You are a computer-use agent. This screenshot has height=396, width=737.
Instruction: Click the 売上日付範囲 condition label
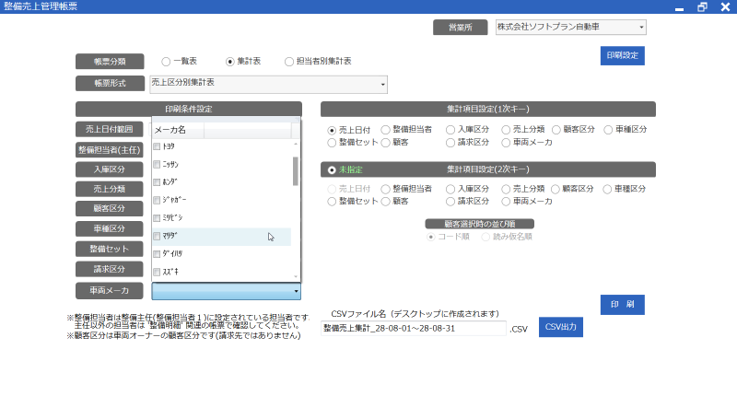(110, 130)
